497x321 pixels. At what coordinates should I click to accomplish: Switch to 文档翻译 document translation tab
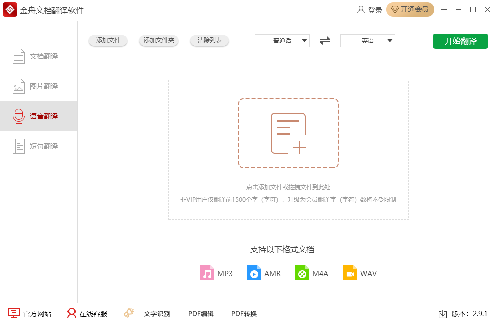(39, 56)
